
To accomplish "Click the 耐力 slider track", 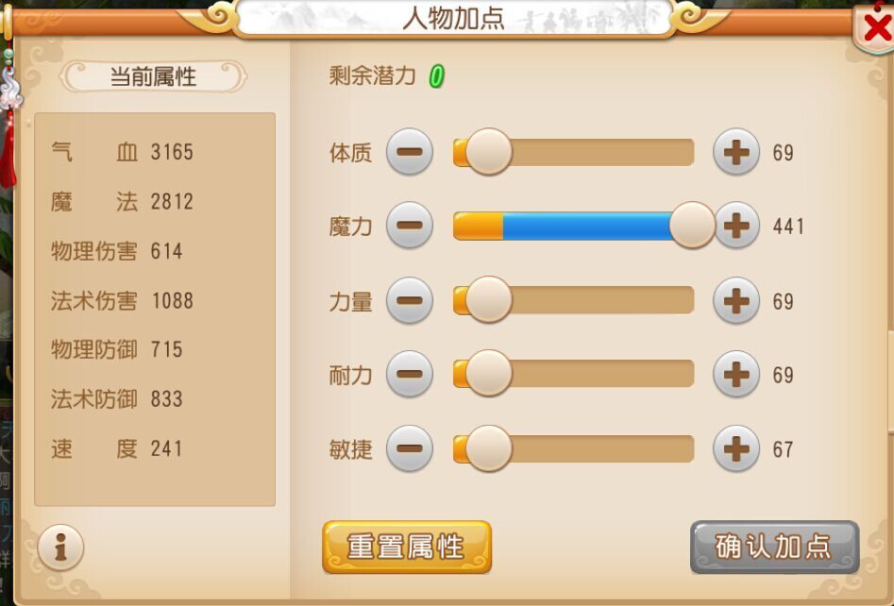I will pyautogui.click(x=574, y=374).
